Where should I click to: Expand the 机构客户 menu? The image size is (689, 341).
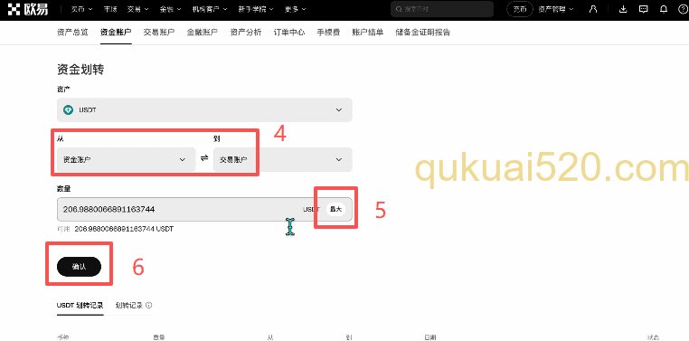click(x=210, y=9)
